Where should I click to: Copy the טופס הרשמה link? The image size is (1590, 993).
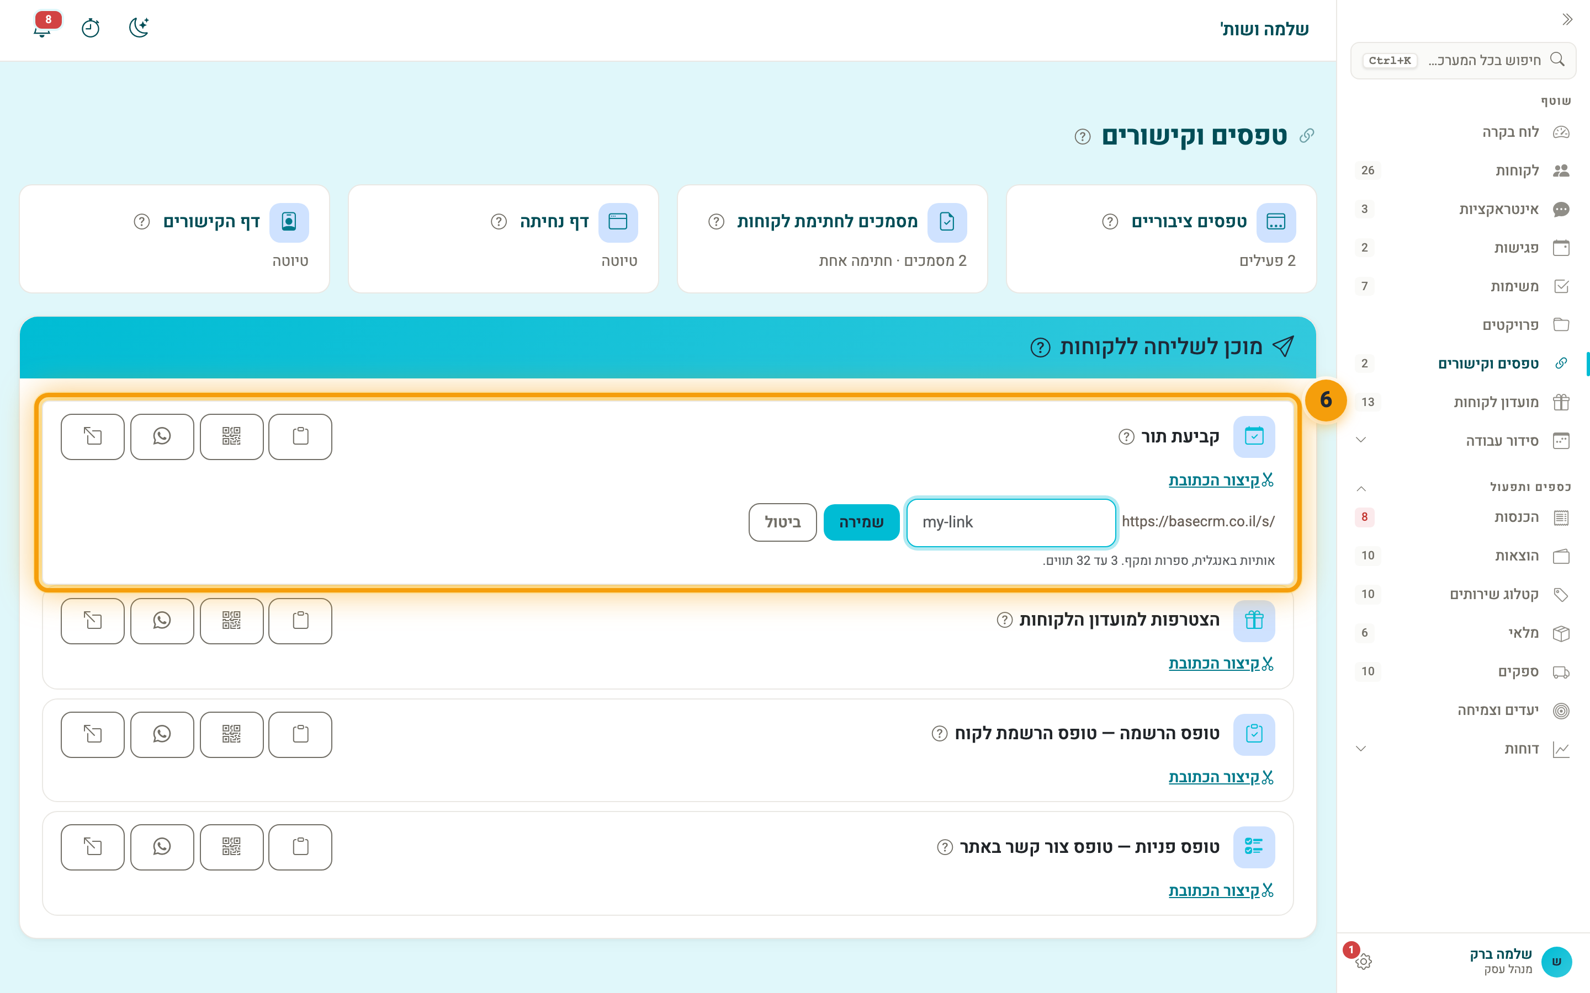(x=300, y=734)
